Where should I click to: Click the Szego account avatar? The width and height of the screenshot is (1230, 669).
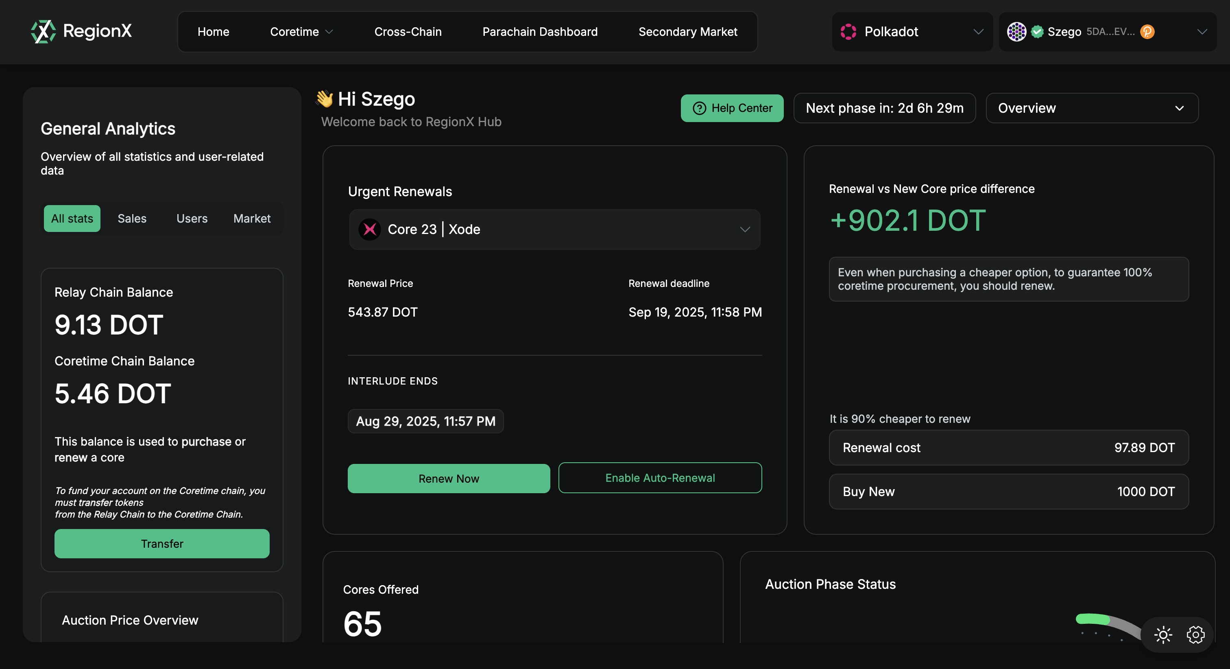click(x=1016, y=32)
